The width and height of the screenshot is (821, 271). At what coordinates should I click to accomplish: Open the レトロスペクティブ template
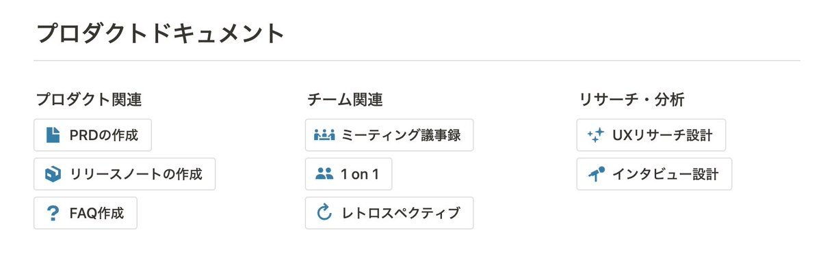[x=389, y=214]
